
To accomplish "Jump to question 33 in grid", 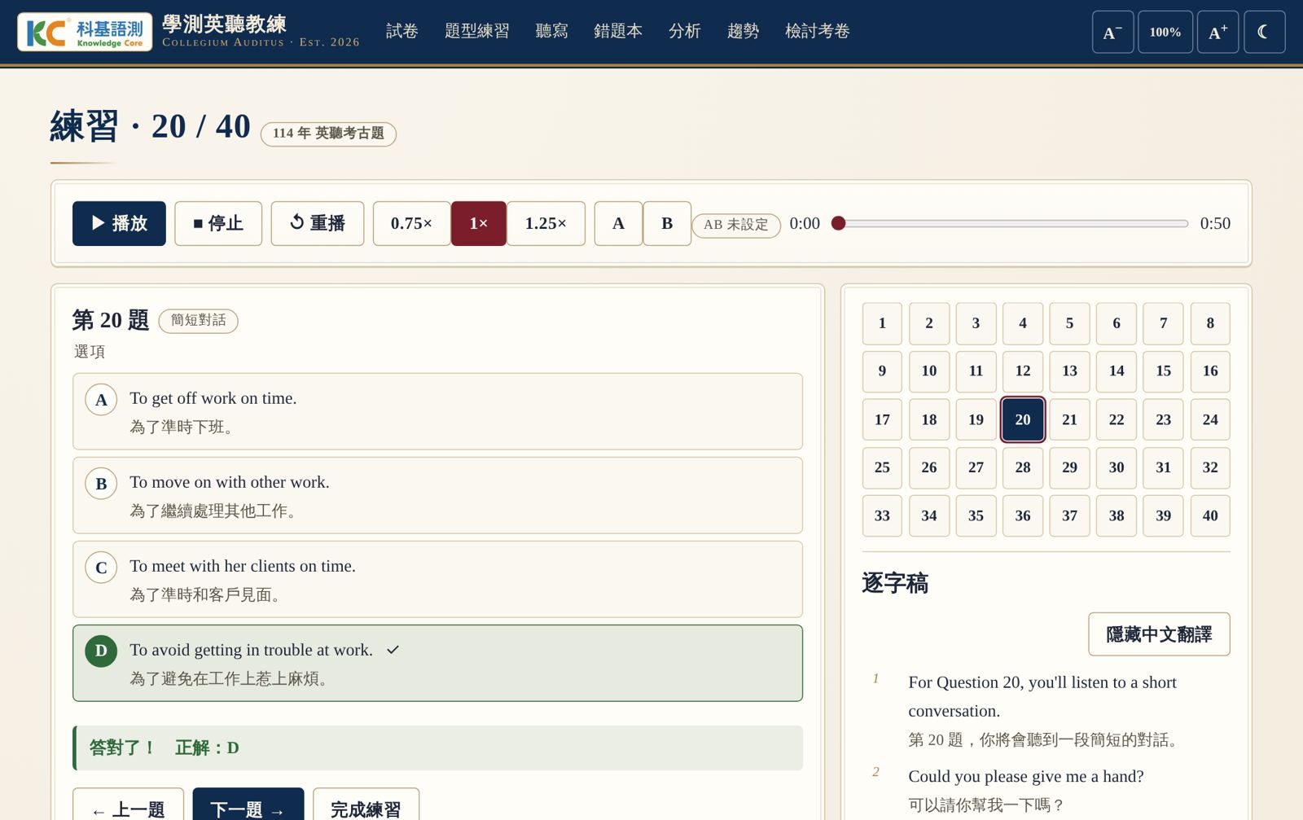I will 882,515.
